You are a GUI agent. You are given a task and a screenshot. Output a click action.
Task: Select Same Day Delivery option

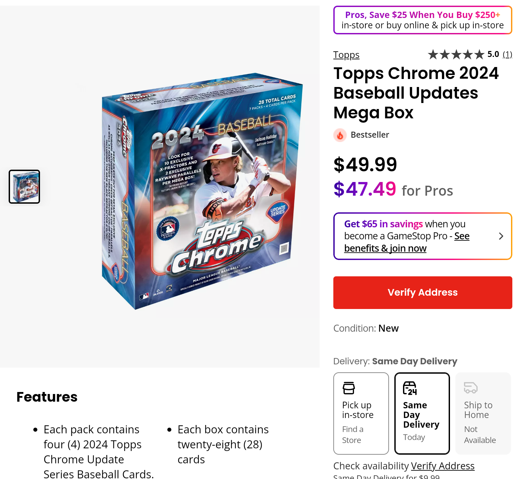pos(422,413)
